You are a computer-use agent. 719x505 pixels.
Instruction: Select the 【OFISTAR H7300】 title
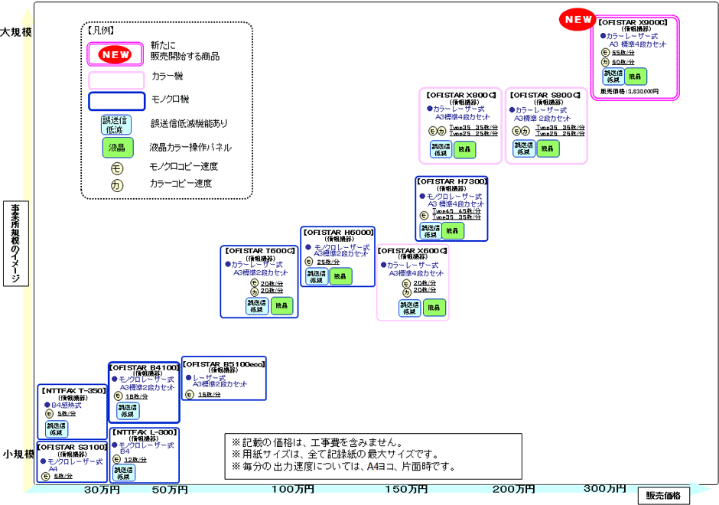pyautogui.click(x=452, y=181)
